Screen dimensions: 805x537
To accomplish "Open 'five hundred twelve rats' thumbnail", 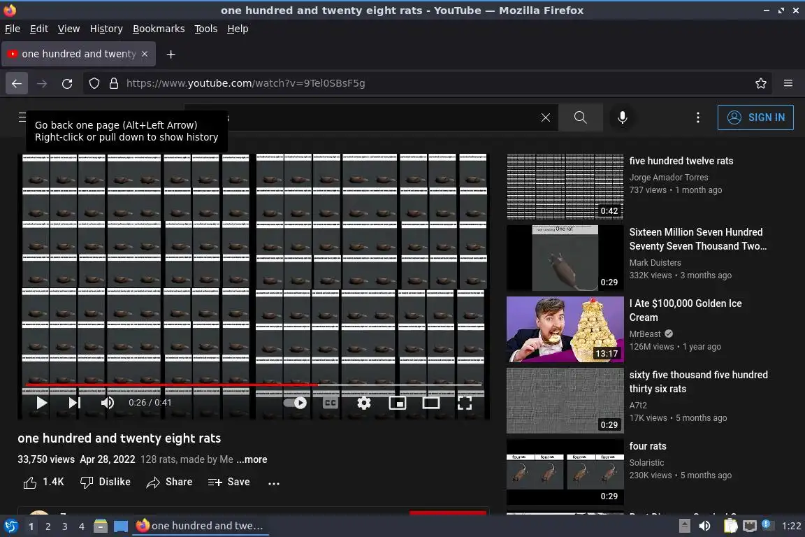I will tap(565, 187).
